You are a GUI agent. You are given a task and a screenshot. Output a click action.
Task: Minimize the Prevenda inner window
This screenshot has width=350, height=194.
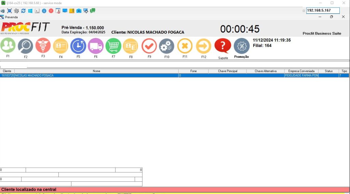tap(320, 17)
